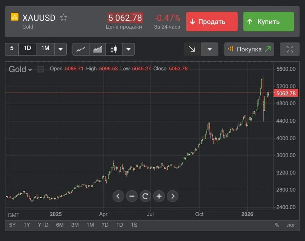Toggle the Gold series visibility icon
Screen dimensions: 305x241
tap(41, 69)
